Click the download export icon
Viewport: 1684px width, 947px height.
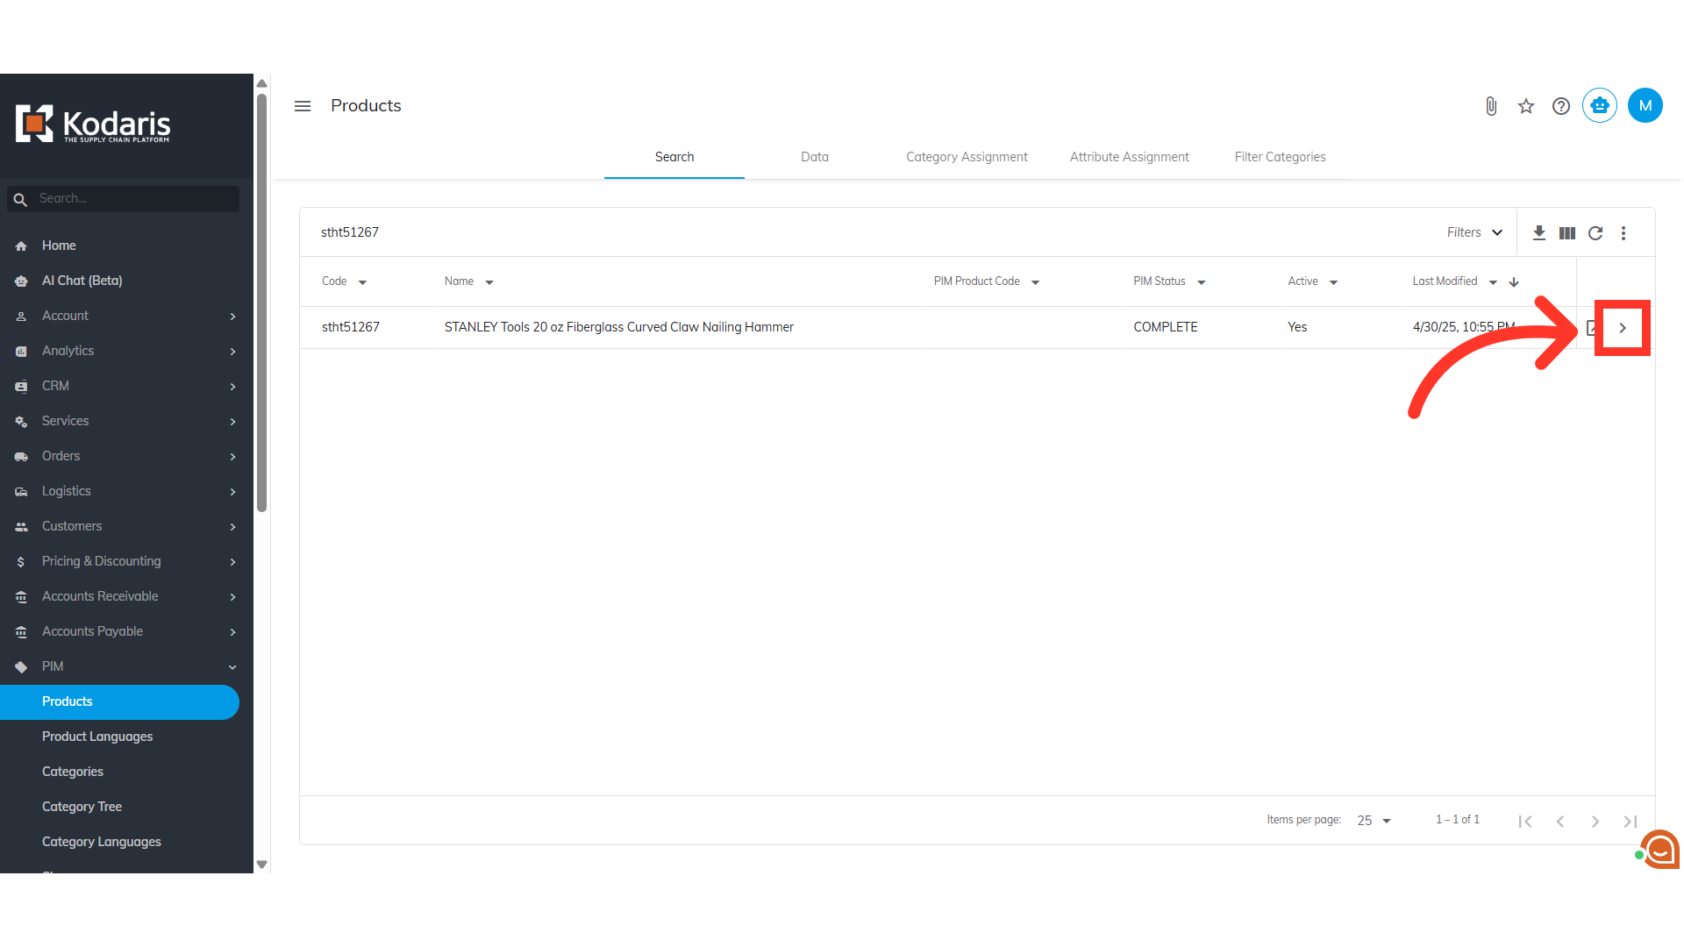1539,232
